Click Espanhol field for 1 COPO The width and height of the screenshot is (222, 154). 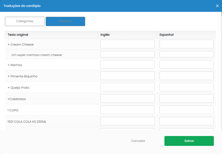[x=187, y=110]
